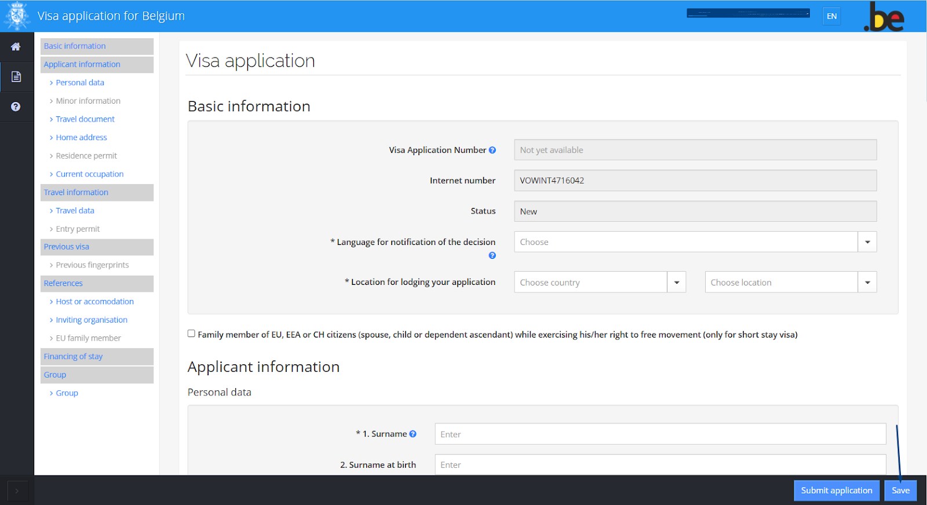
Task: Go to Basic information section
Action: click(x=97, y=46)
